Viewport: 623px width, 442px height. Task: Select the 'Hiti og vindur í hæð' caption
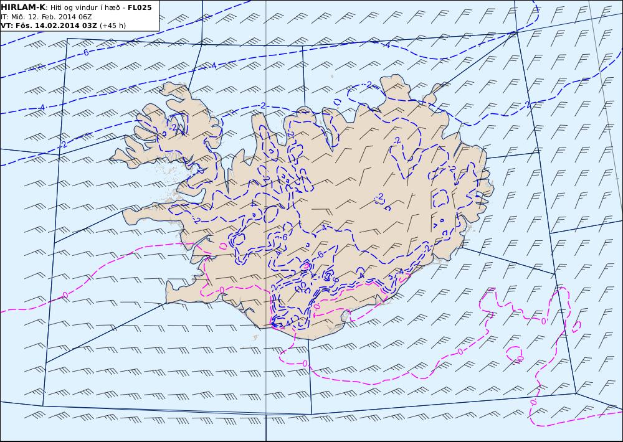click(x=85, y=8)
